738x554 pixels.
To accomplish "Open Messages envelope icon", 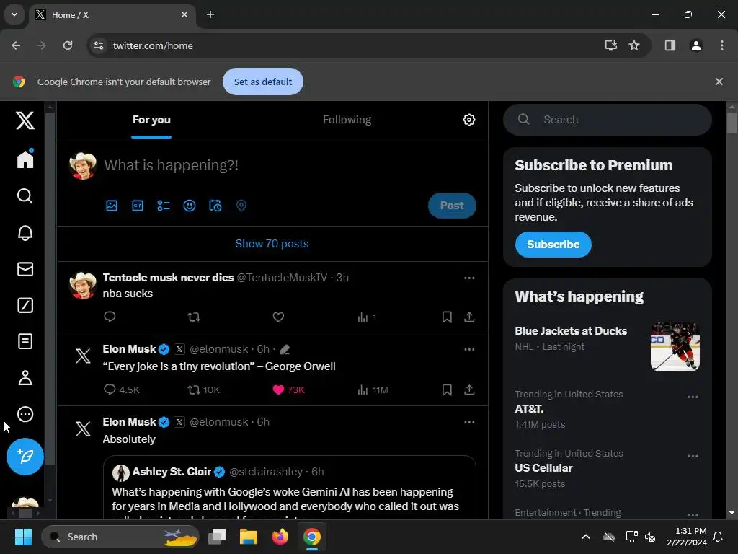I will [25, 269].
